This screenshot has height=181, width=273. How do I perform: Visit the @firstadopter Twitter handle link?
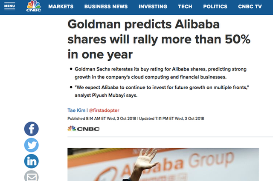point(104,110)
